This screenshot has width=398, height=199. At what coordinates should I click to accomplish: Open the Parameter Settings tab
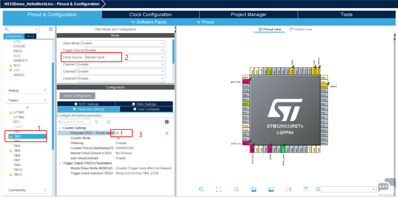coord(88,109)
